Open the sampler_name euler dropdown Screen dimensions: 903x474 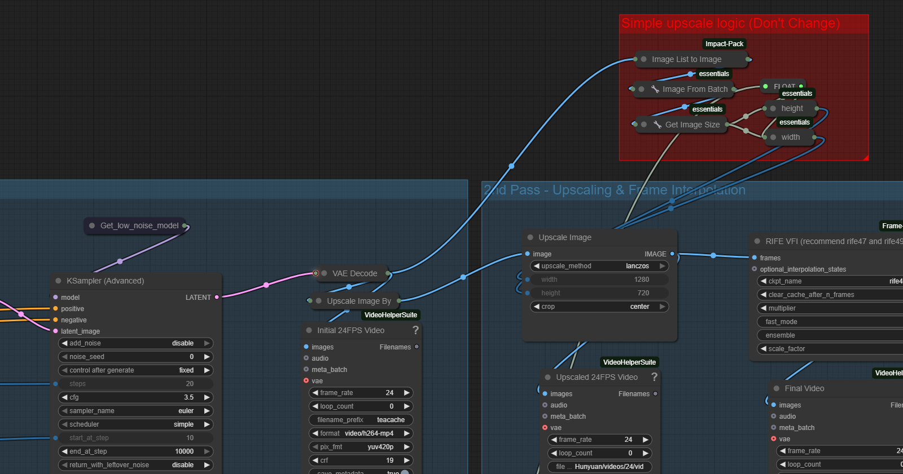tap(135, 411)
